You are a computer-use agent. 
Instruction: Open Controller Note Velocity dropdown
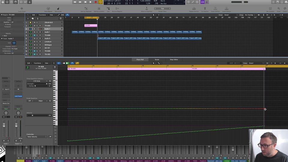click(37, 137)
